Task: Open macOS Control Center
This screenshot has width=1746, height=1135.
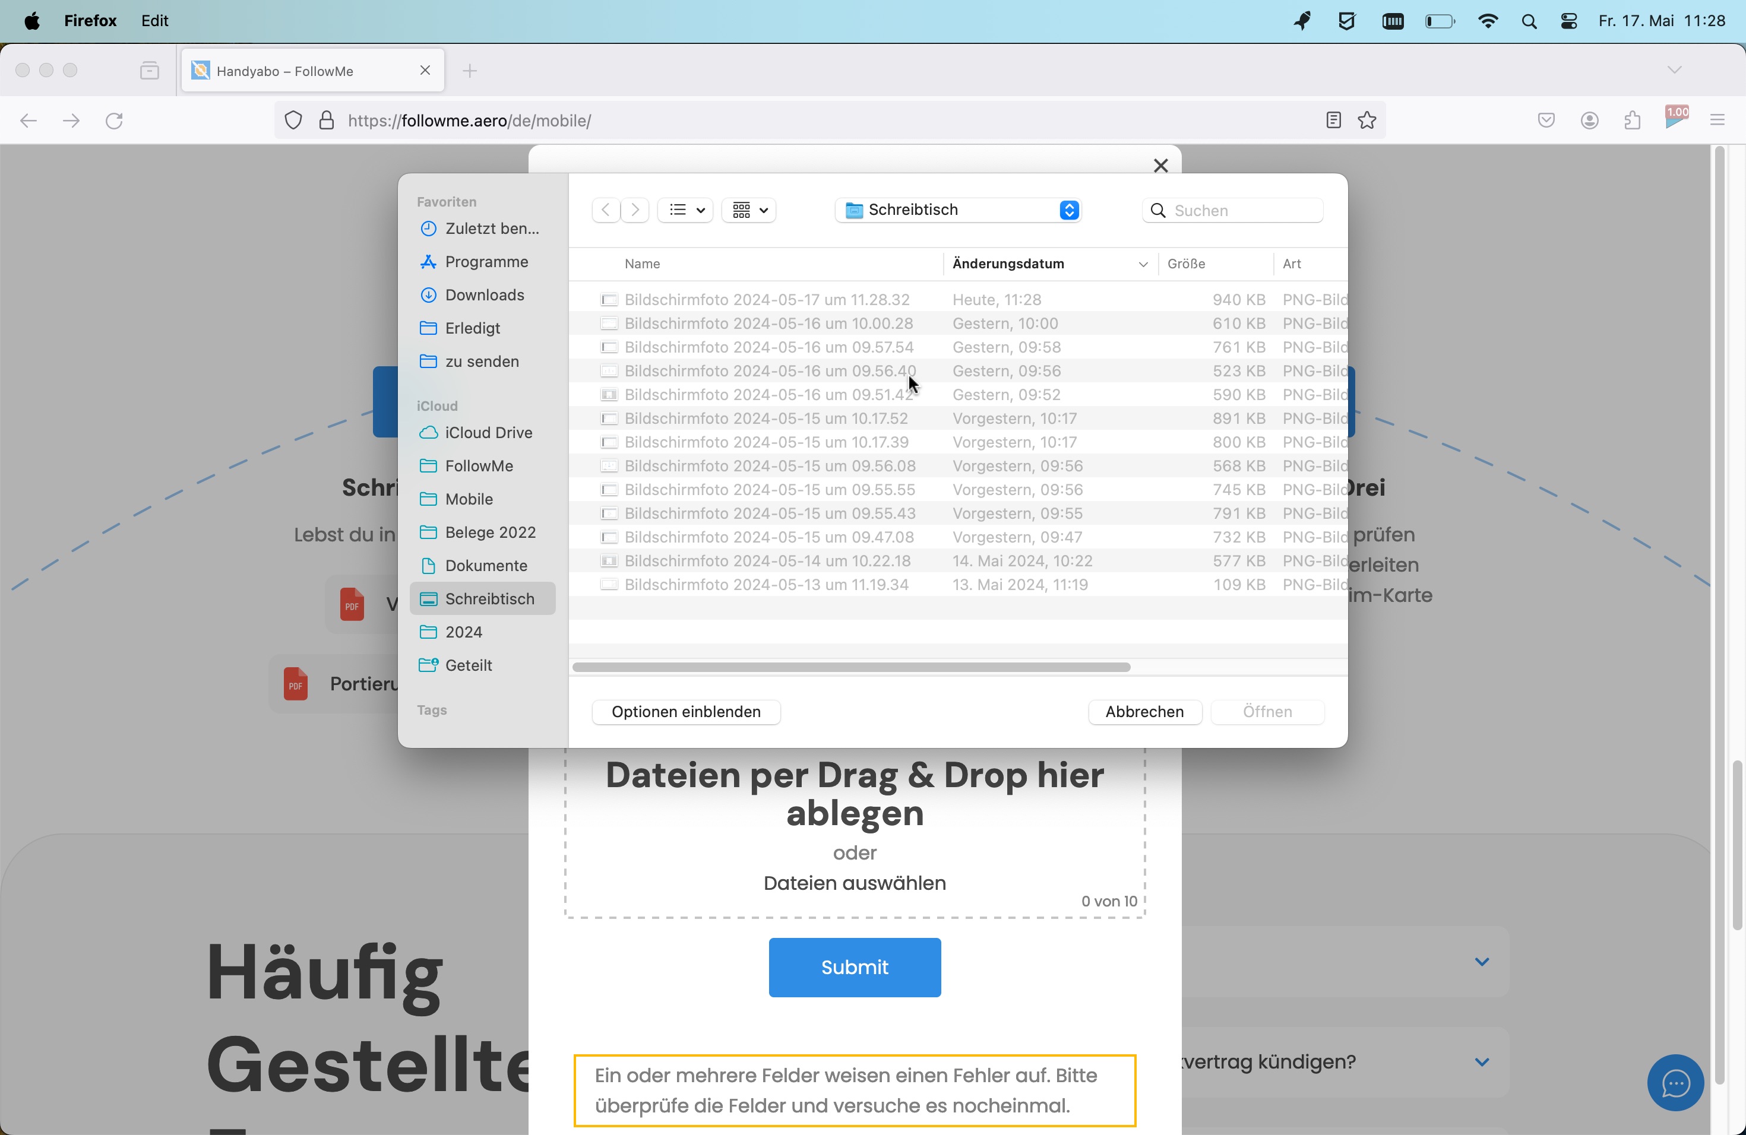Action: click(x=1568, y=21)
